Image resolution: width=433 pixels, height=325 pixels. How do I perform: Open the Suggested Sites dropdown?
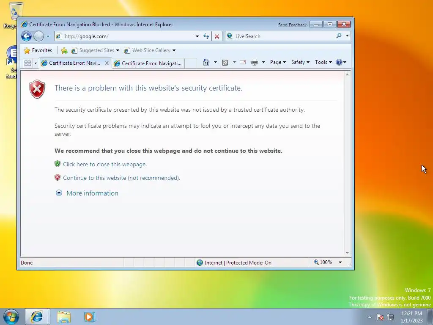coord(95,50)
